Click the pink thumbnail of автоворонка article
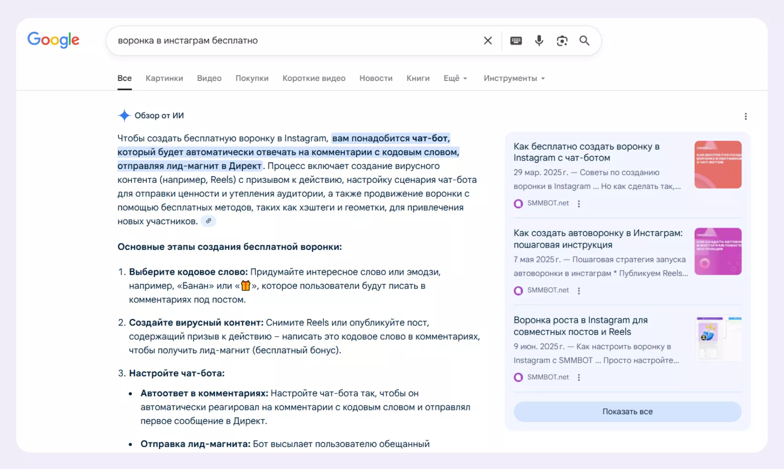The height and width of the screenshot is (469, 784). click(718, 251)
